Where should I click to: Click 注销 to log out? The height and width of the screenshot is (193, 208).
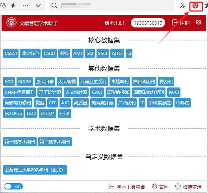[181, 23]
